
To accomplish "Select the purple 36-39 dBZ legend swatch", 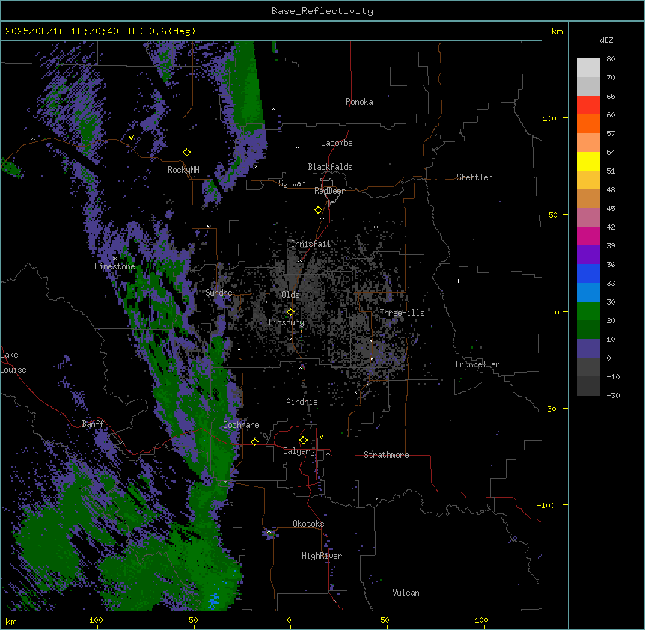I will (588, 255).
